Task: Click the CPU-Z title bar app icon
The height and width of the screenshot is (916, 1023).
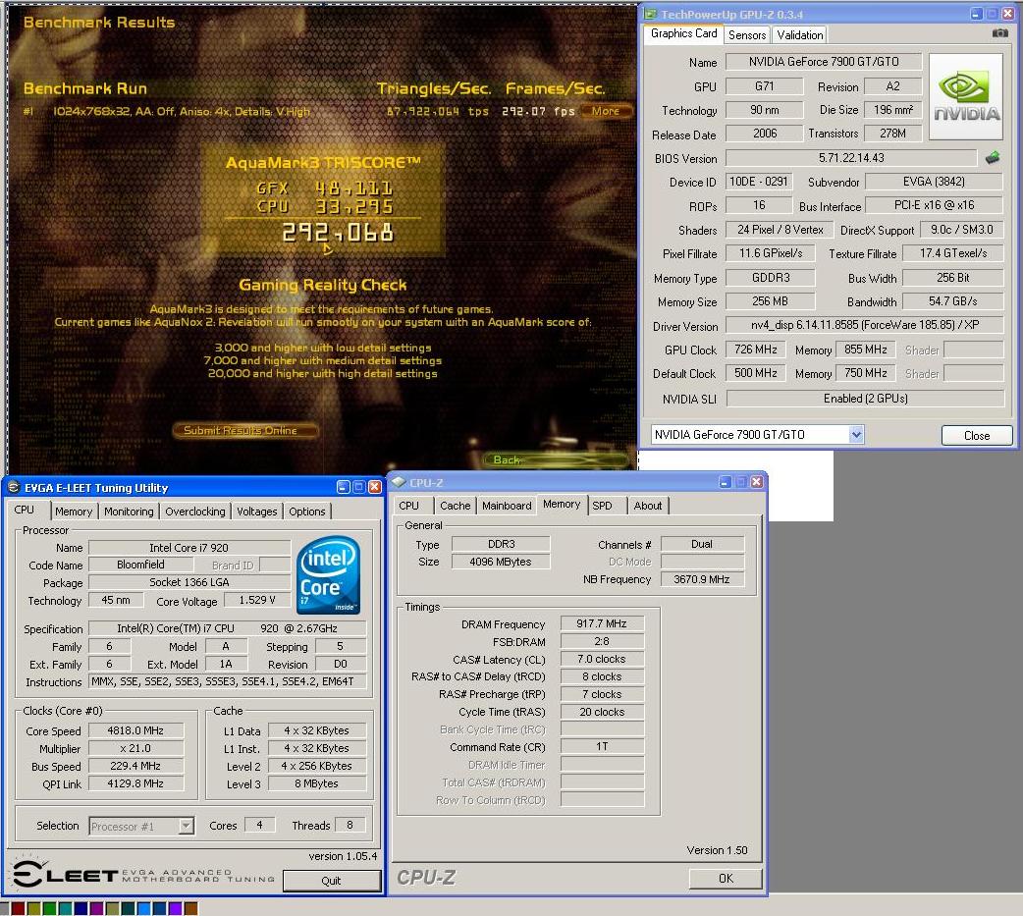Action: (398, 482)
